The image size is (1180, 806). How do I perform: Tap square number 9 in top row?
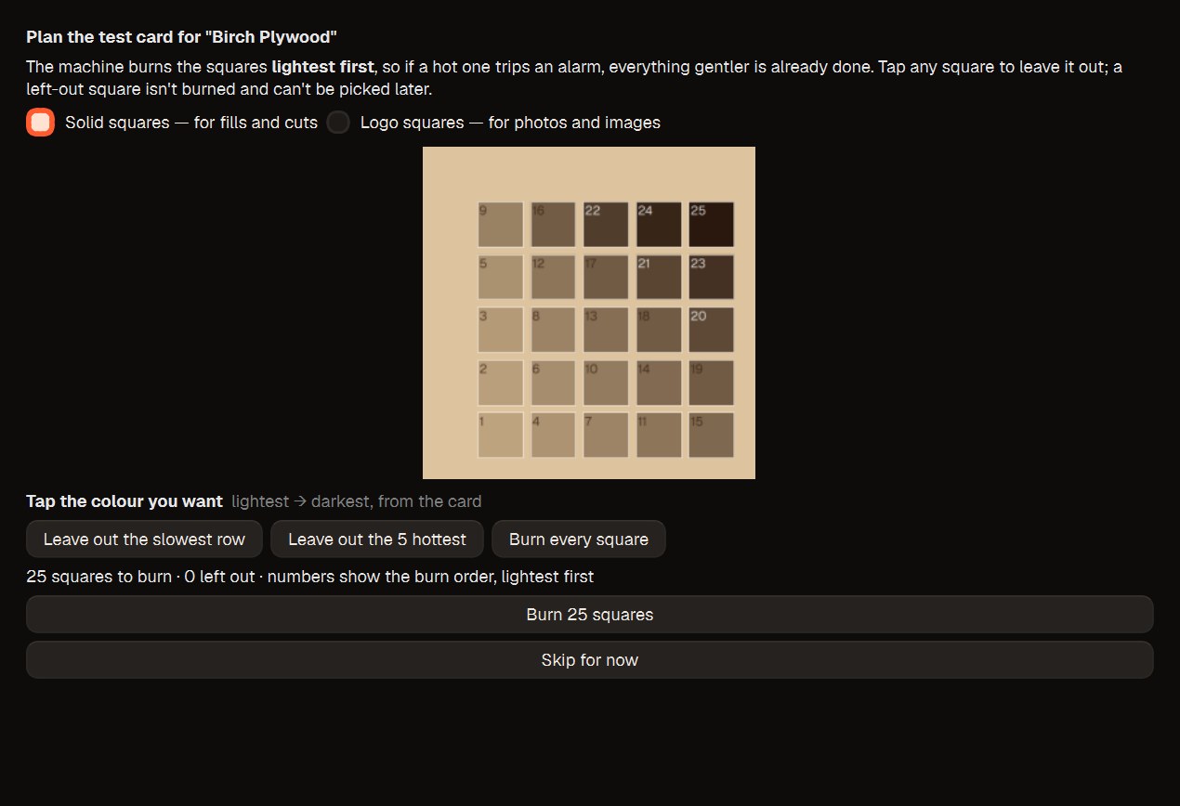(501, 225)
